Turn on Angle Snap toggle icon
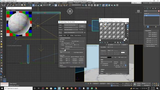 click(x=61, y=5)
